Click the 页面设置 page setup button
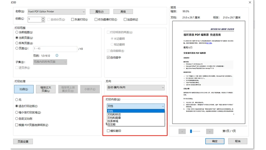Viewport: 266px width, 150px height. pos(23,142)
